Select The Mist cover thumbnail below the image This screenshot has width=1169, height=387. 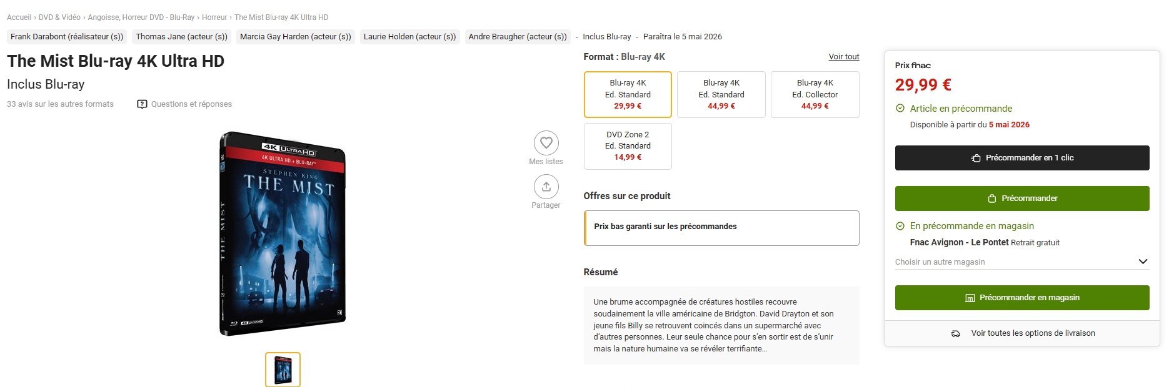click(283, 370)
